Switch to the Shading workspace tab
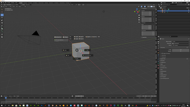 46,3
